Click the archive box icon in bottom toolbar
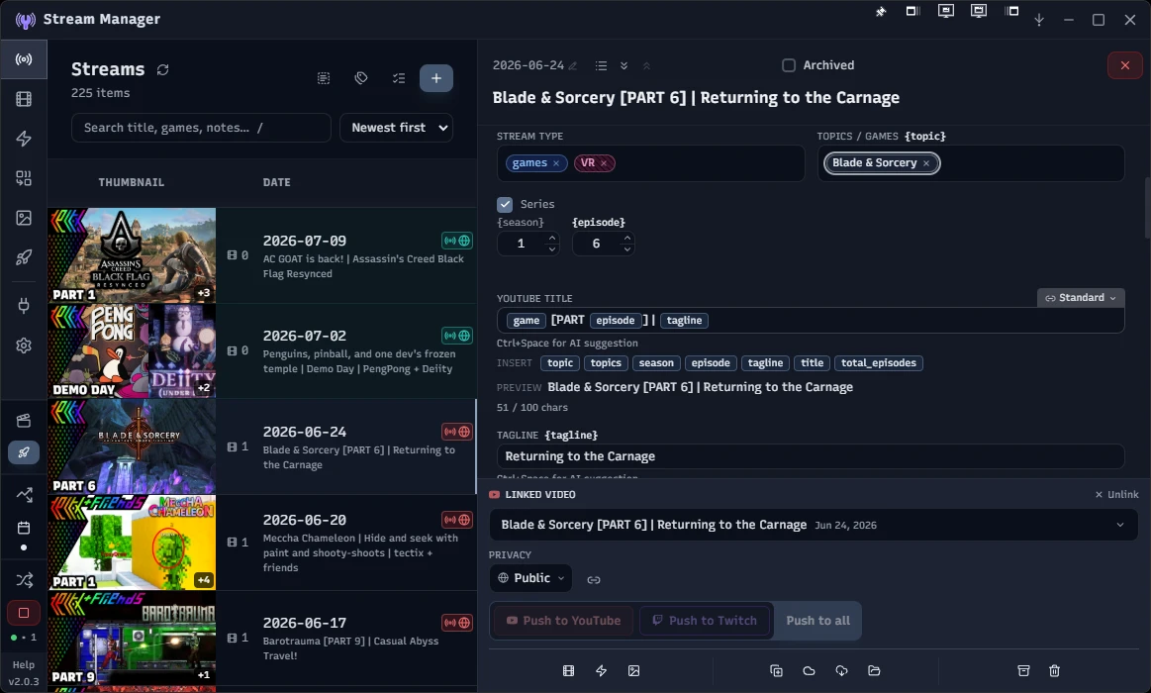This screenshot has height=693, width=1151. (x=1023, y=671)
